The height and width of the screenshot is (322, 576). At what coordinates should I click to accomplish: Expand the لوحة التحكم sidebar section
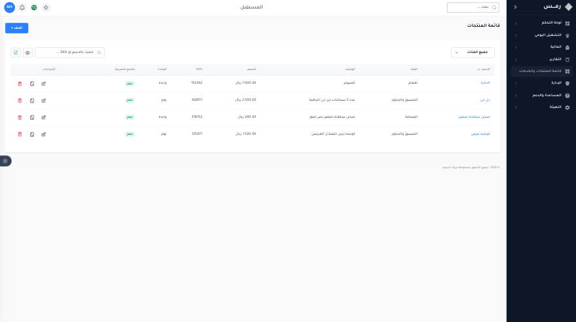tap(542, 23)
